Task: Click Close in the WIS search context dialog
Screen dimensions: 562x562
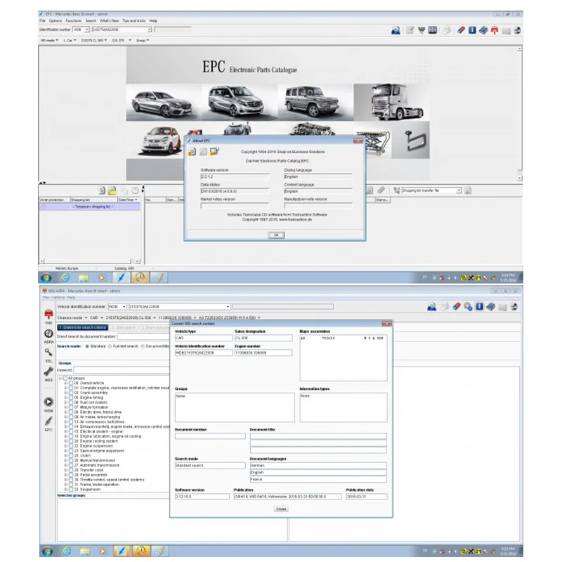Action: 282,509
